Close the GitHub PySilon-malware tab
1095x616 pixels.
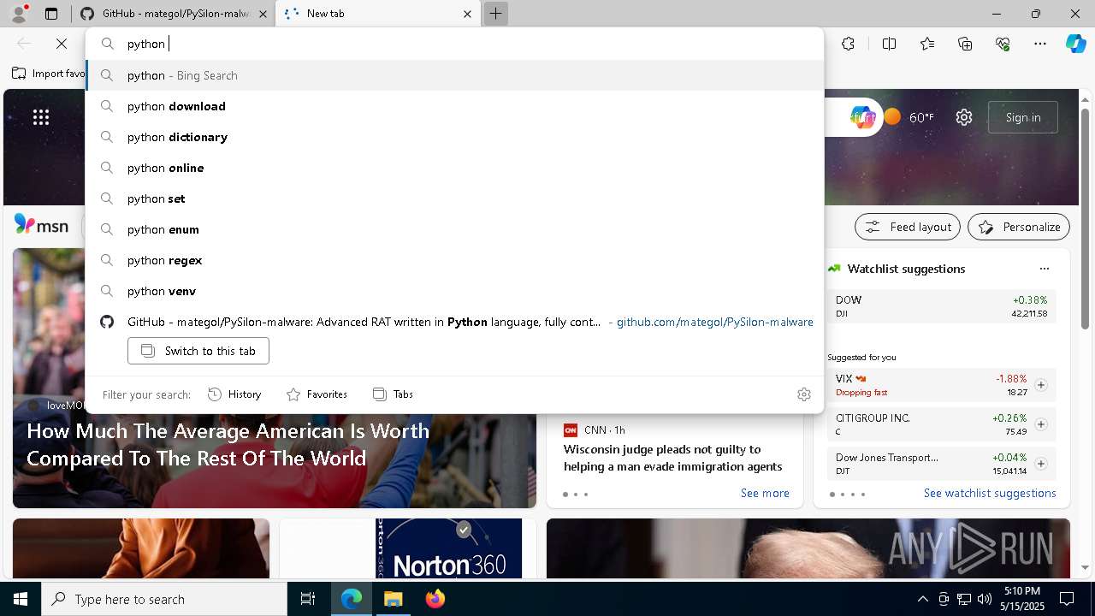263,14
